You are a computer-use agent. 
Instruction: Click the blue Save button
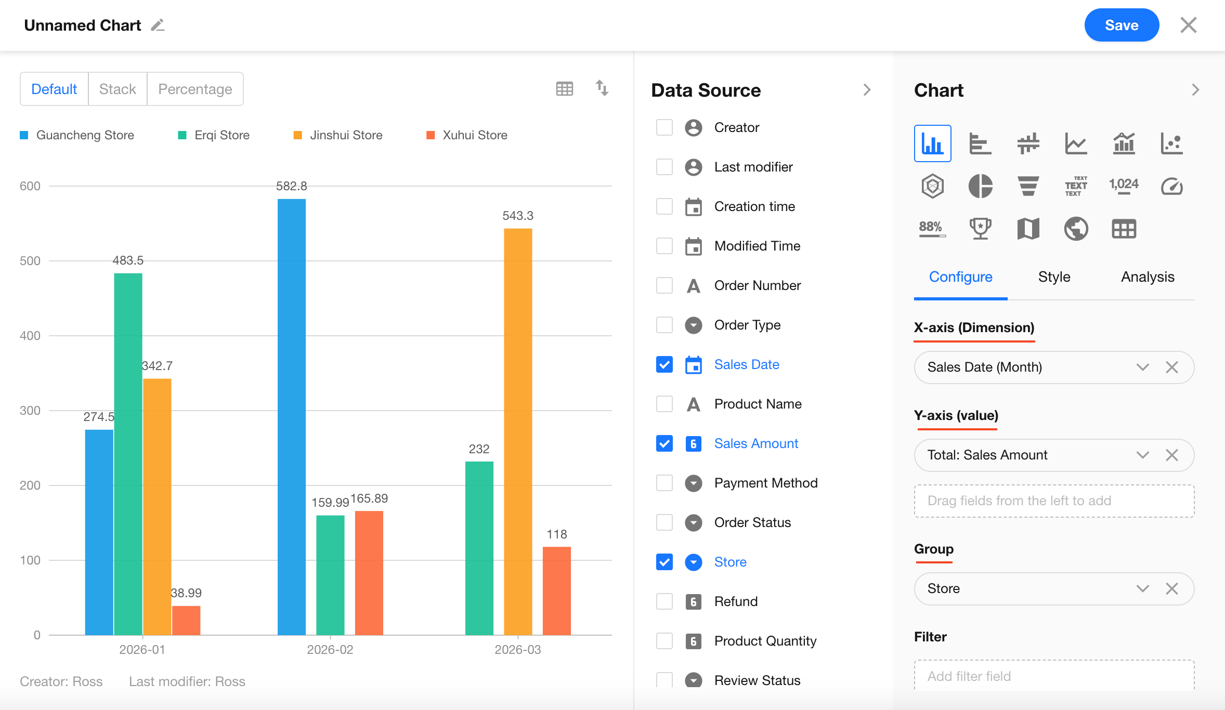pos(1122,25)
